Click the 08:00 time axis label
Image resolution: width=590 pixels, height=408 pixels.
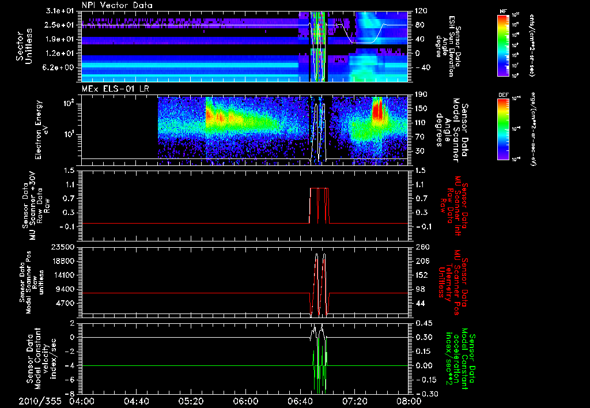click(409, 401)
